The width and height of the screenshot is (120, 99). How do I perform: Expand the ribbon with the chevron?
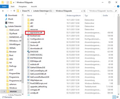(x=115, y=6)
